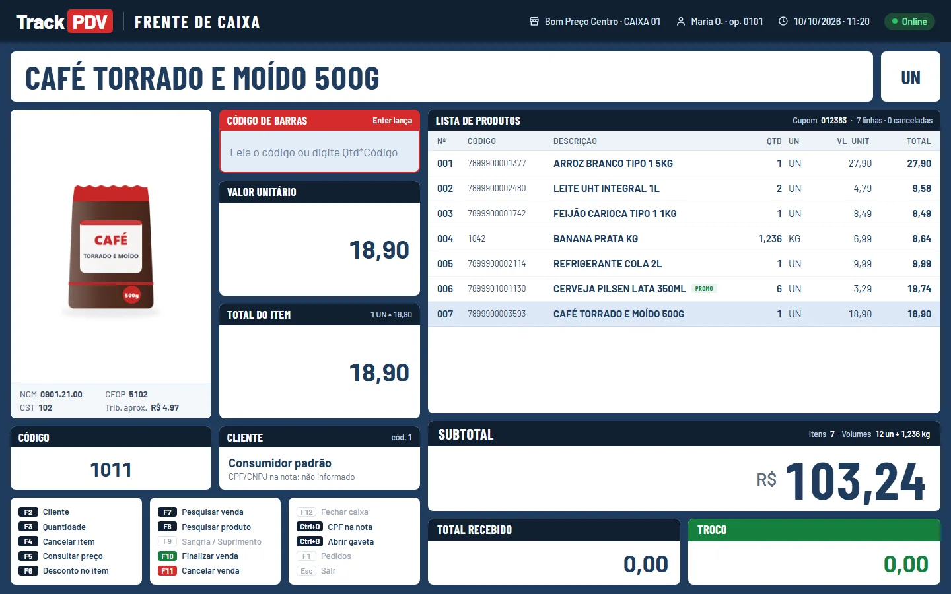
Task: Click the F2 Cliente key badge
Action: [x=28, y=512]
